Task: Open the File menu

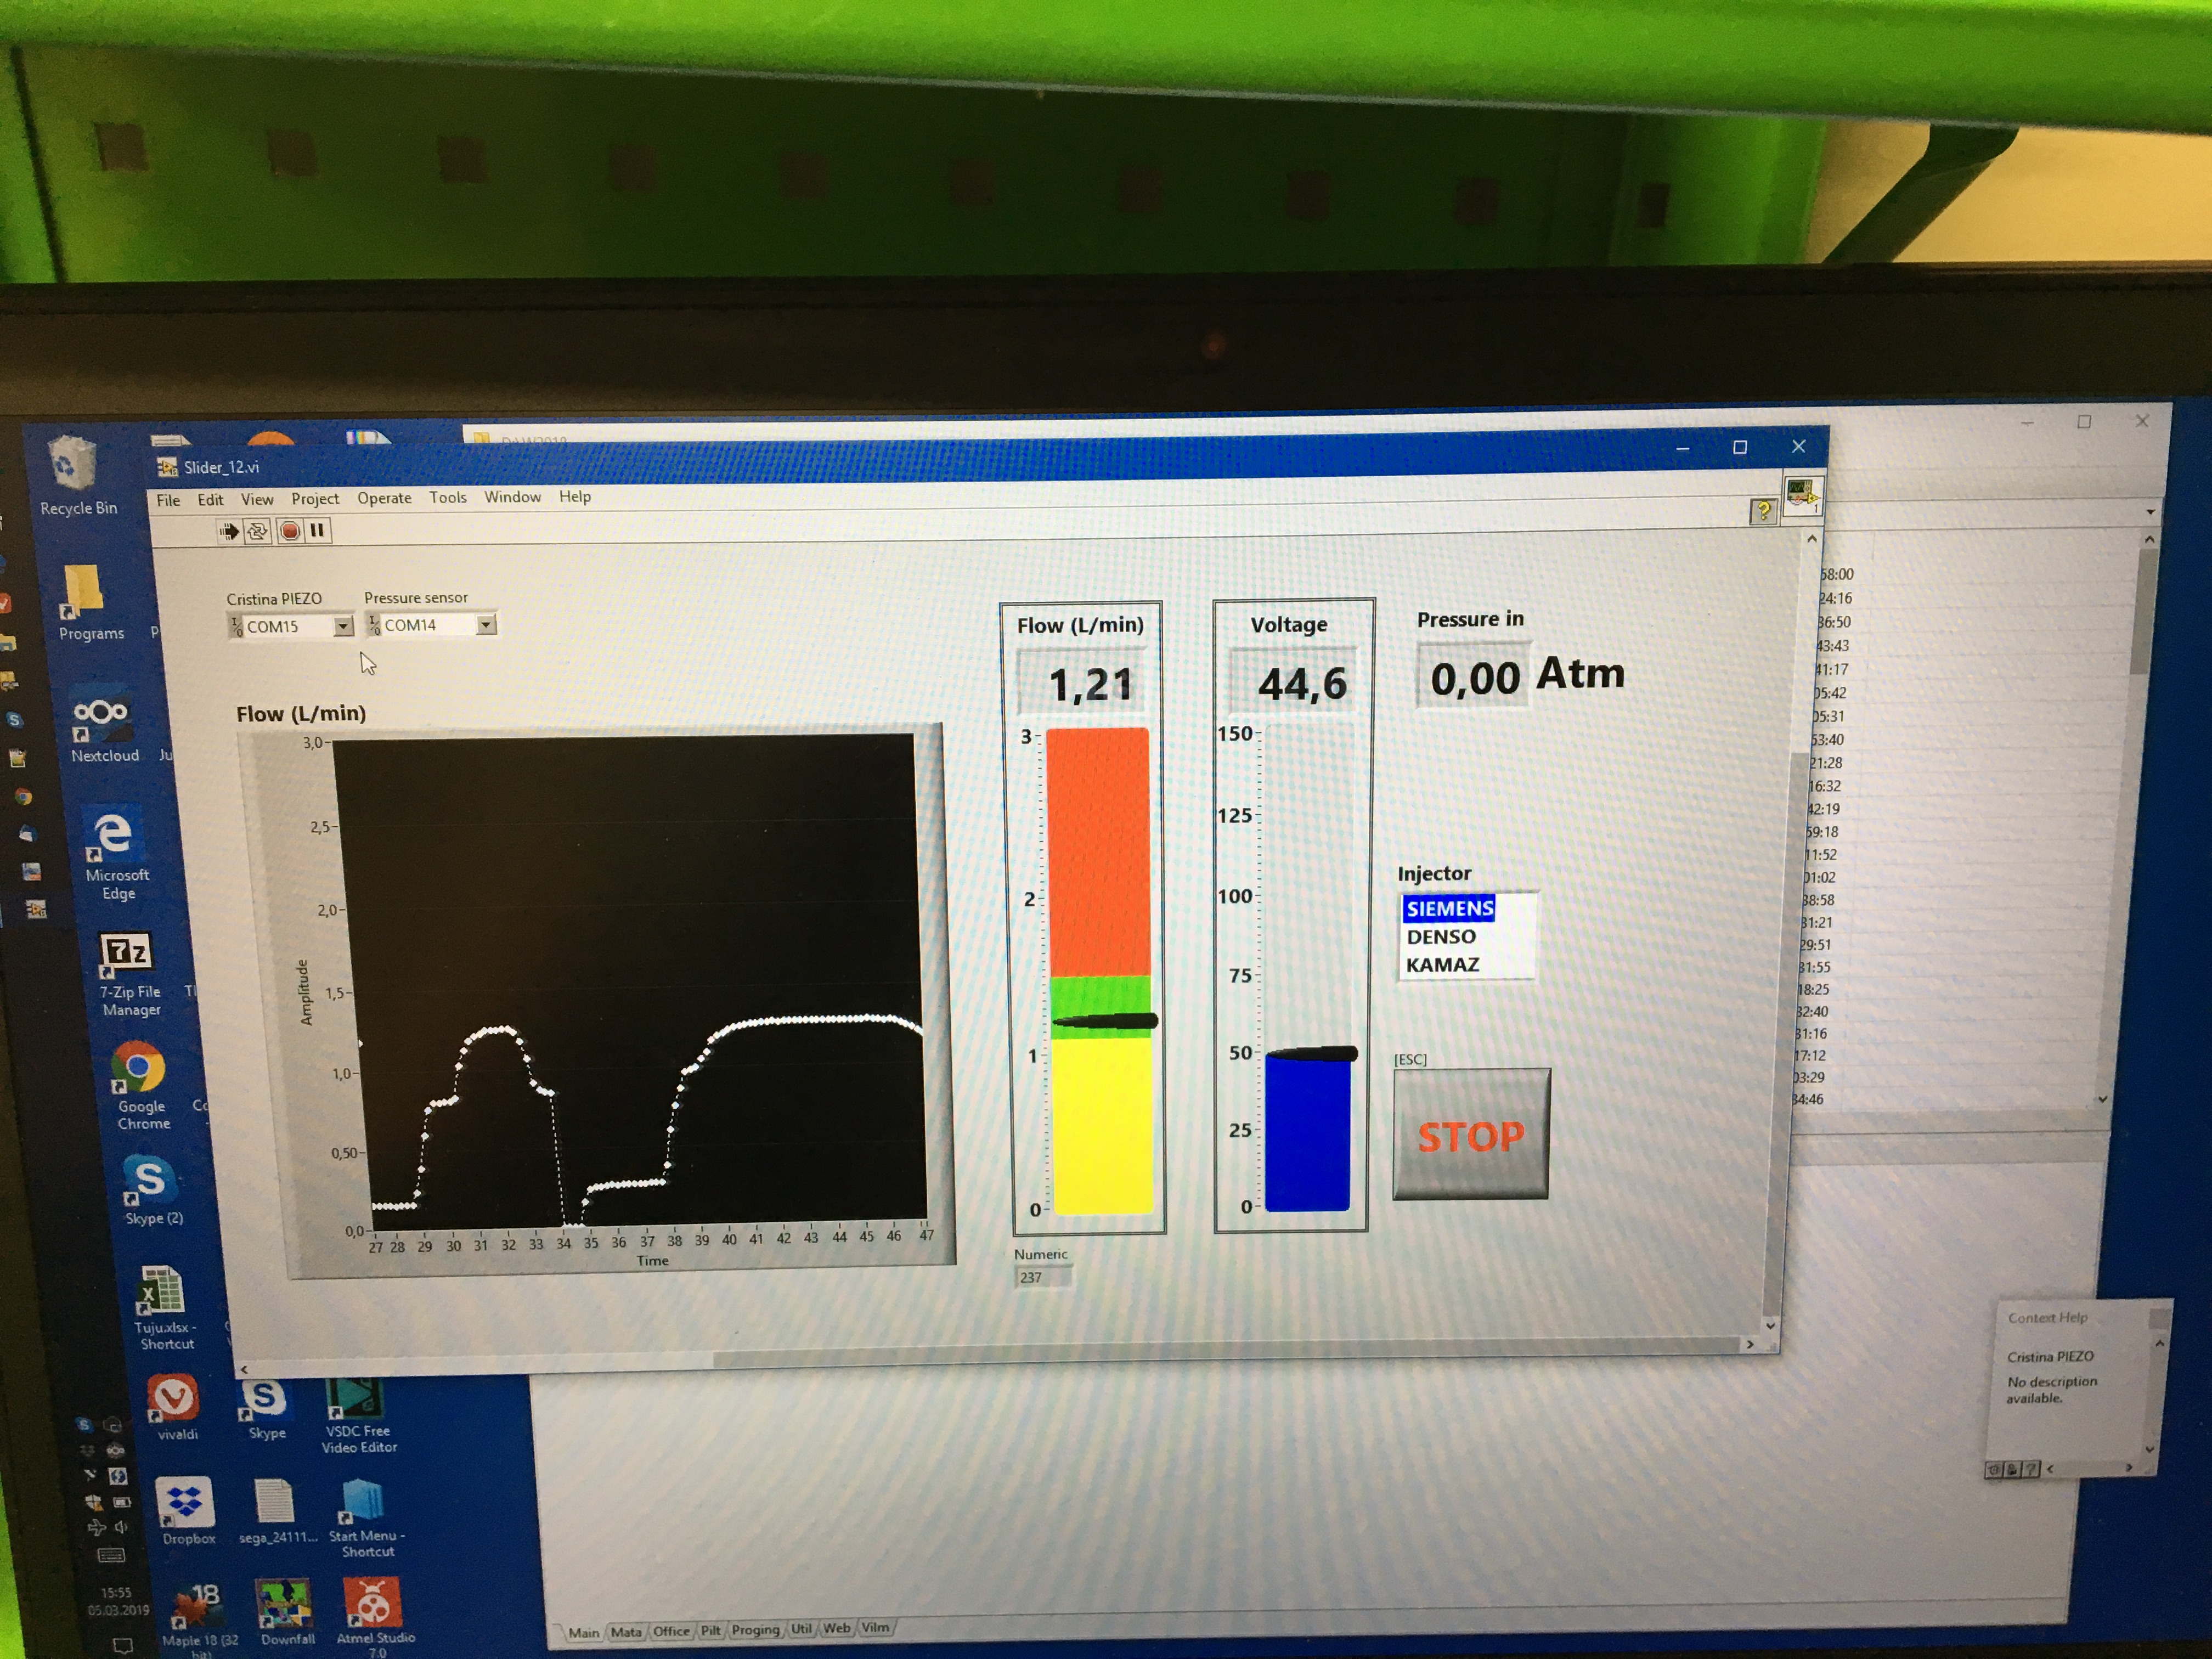Action: tap(168, 500)
